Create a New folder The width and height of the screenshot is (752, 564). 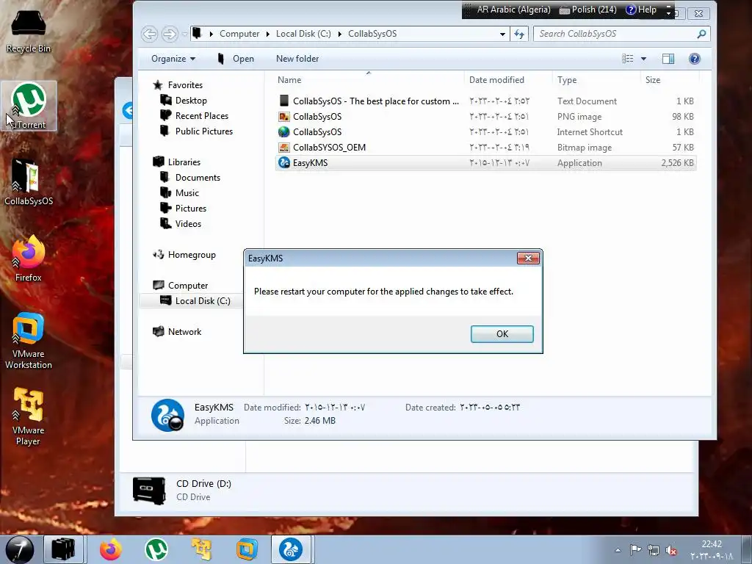[297, 59]
